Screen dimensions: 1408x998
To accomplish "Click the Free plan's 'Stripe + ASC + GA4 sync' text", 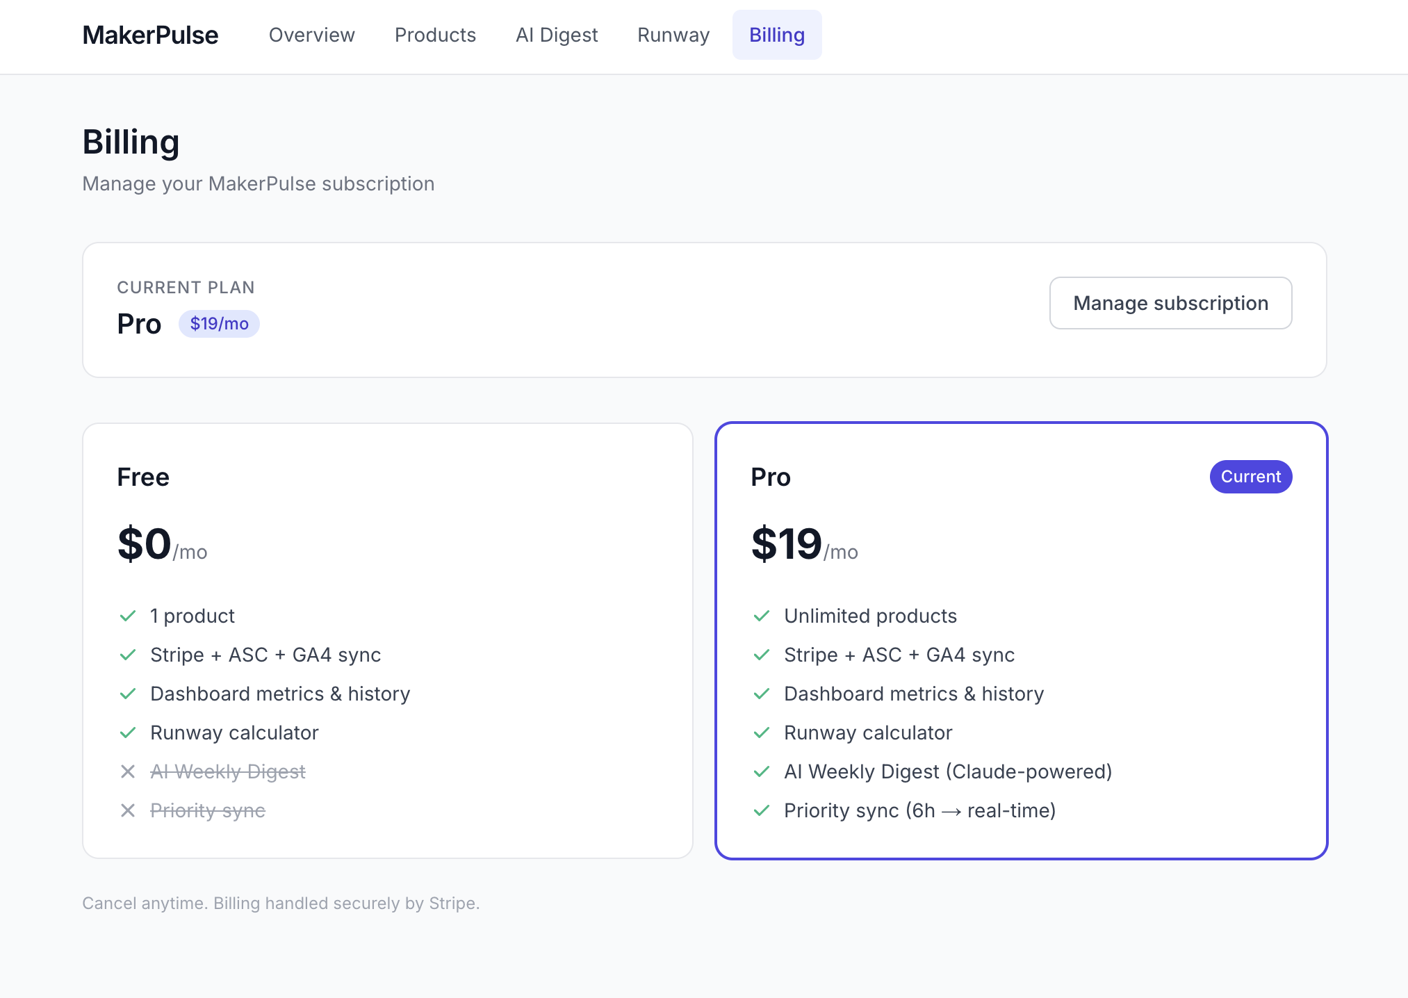I will 265,655.
